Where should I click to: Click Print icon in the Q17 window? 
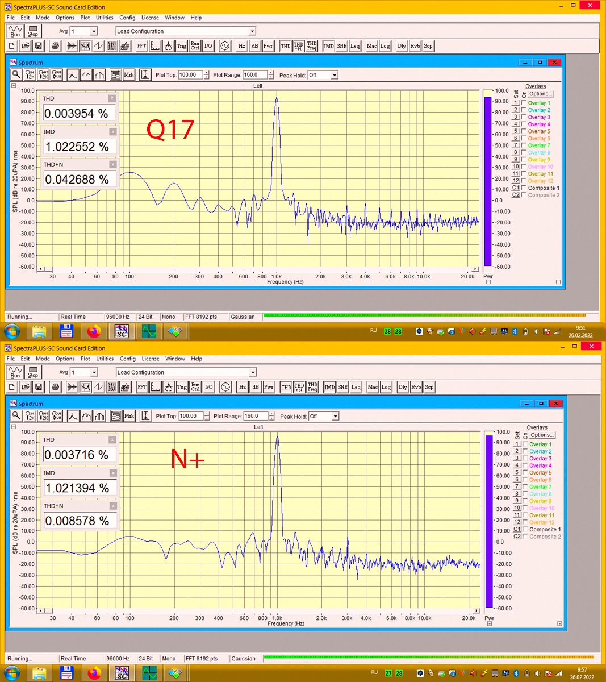pos(55,46)
